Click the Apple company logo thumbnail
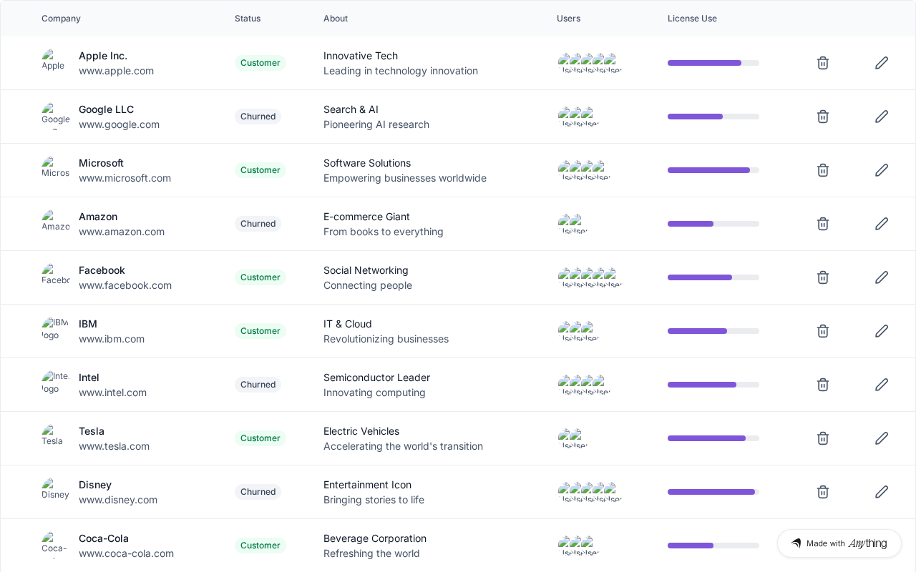Image resolution: width=916 pixels, height=572 pixels. (x=53, y=61)
